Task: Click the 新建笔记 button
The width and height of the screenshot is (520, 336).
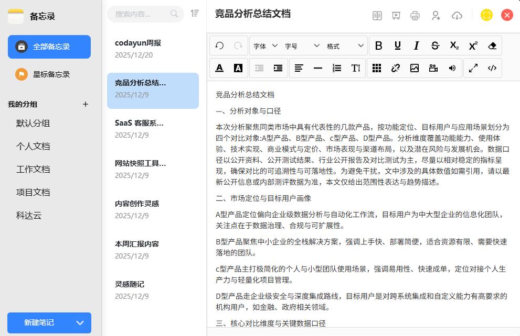Action: 39,322
